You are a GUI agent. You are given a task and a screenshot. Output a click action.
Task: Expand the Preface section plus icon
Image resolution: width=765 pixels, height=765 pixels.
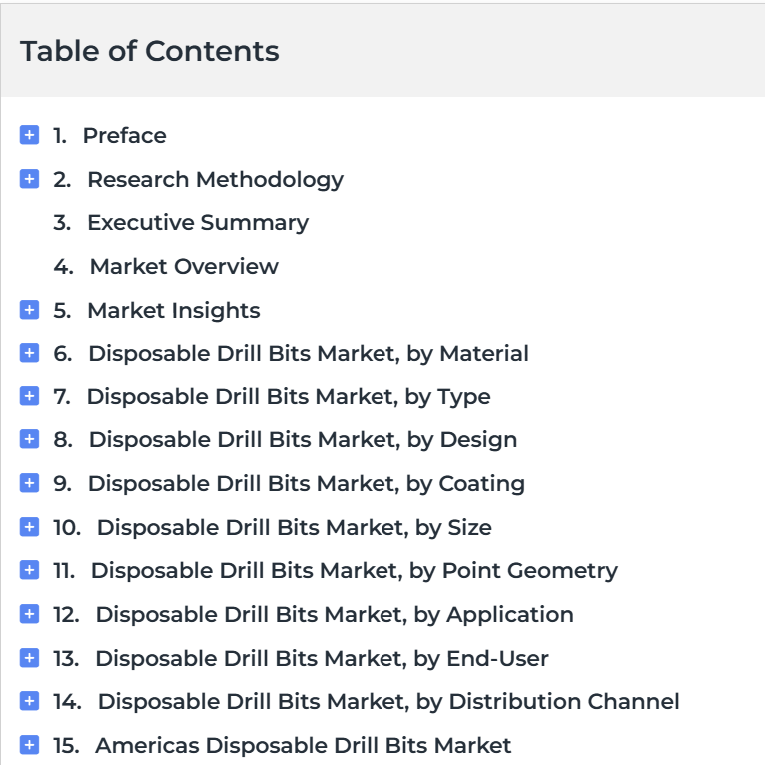click(29, 135)
